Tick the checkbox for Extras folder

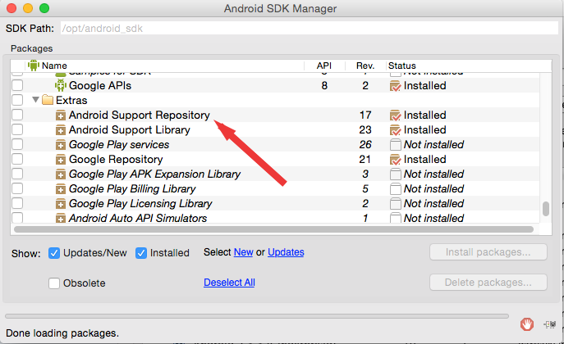(17, 100)
